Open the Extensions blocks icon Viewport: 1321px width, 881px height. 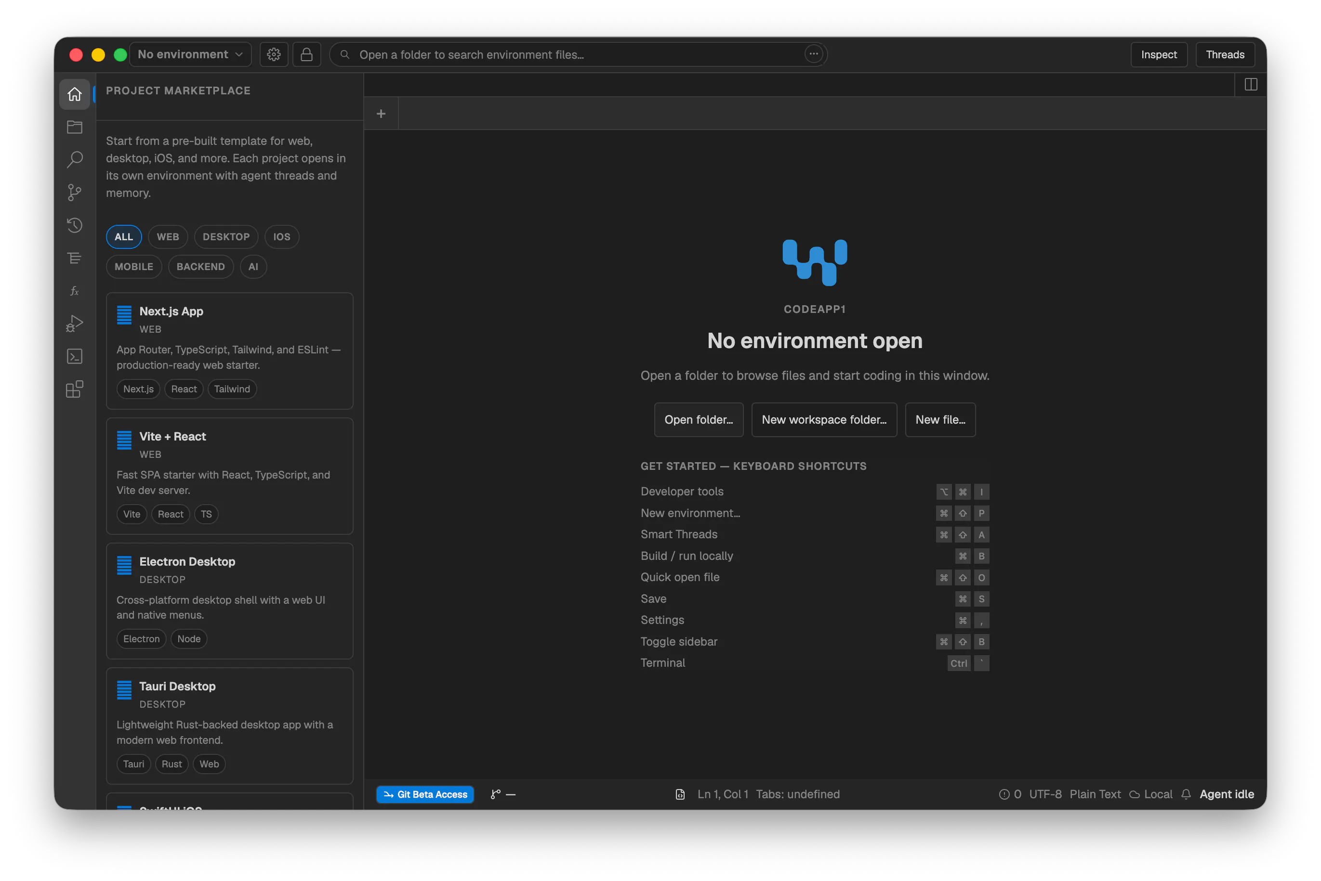pyautogui.click(x=74, y=389)
